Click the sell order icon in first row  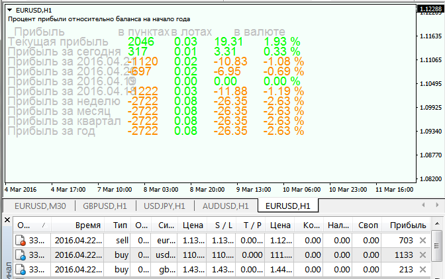coord(21,241)
